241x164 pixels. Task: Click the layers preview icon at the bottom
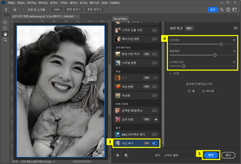(126, 154)
